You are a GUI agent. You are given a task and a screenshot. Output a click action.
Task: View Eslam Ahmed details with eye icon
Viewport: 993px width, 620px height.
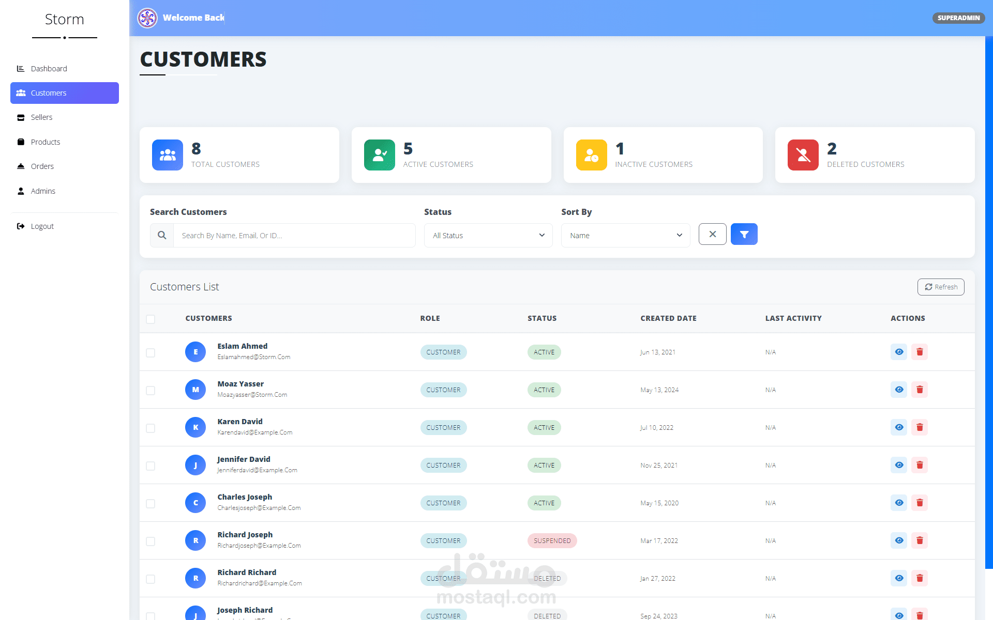[x=899, y=352]
